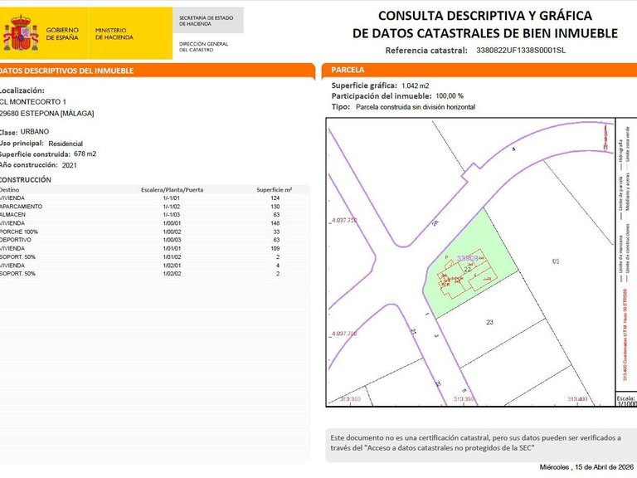
Task: Click 'Escalera/Planta/Puerta' column header
Action: (173, 190)
